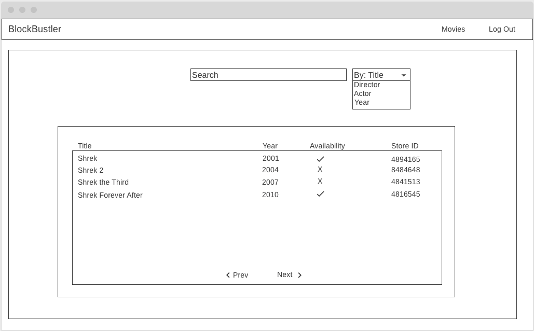This screenshot has width=534, height=331.
Task: Open the Movies menu item
Action: [x=453, y=29]
